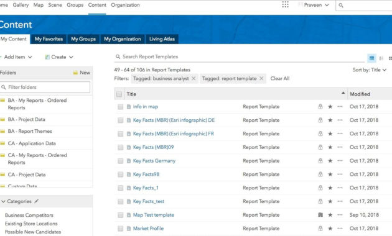This screenshot has height=236, width=392.
Task: Open the Groups menu
Action: (x=75, y=5)
